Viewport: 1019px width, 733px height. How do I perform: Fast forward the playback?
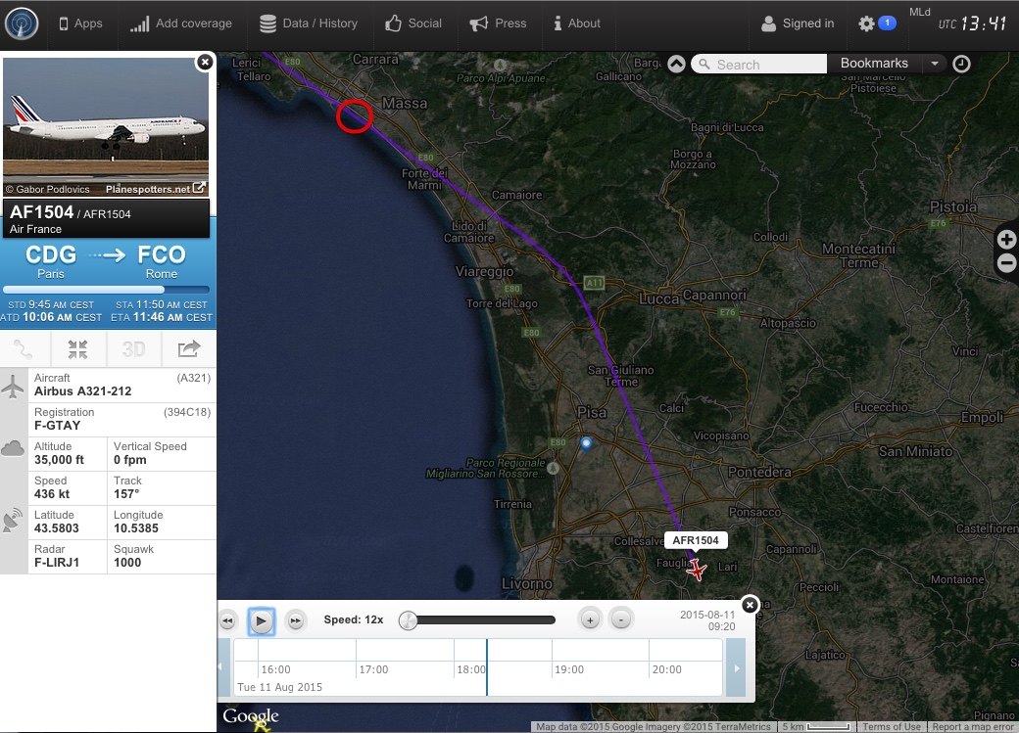point(295,620)
